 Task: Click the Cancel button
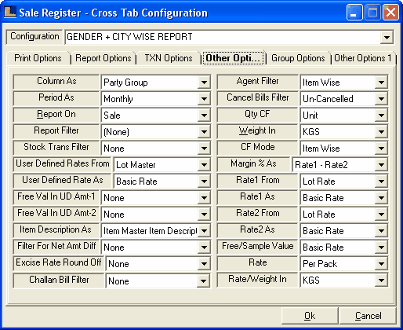tap(368, 316)
